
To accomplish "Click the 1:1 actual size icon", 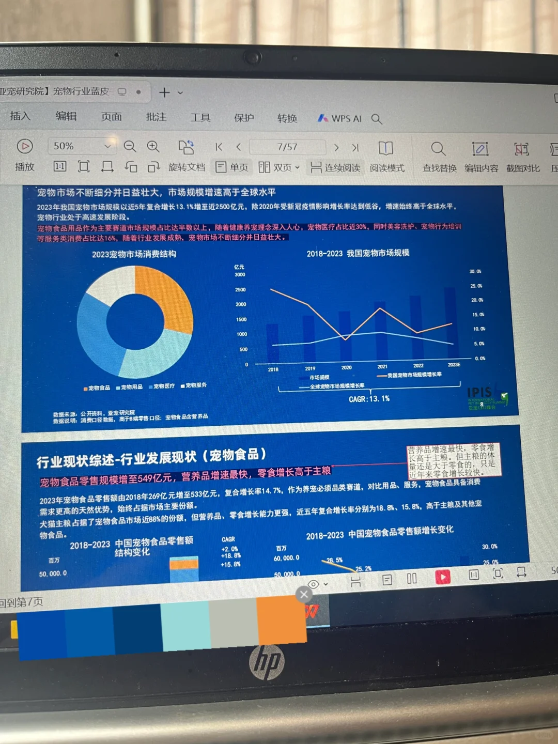I will tap(59, 166).
